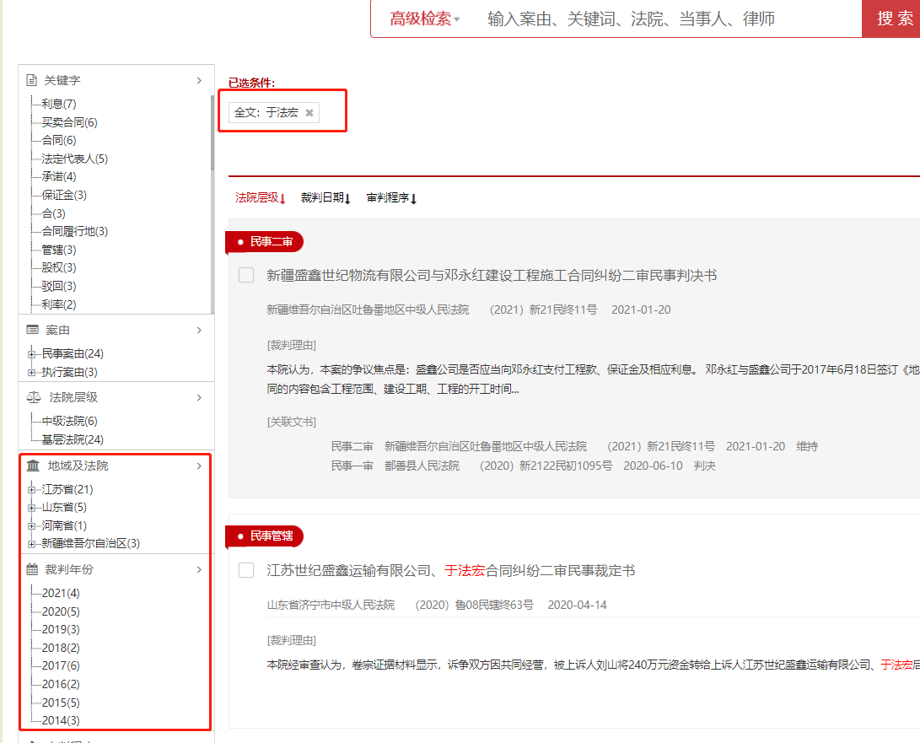Open 江苏世纪盛鑫运输有限公司 ruling title
This screenshot has width=920, height=743.
click(x=450, y=570)
